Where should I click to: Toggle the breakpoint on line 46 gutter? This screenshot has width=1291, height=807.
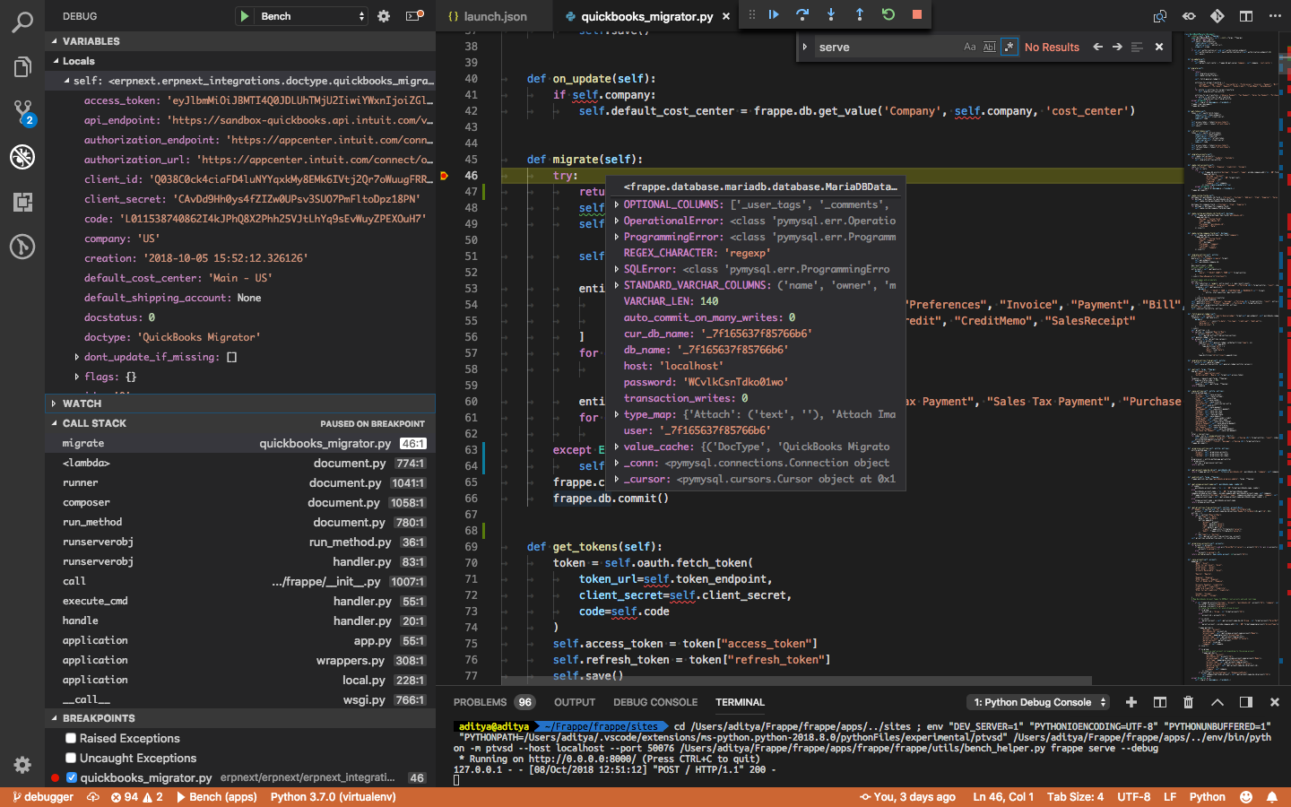coord(444,176)
